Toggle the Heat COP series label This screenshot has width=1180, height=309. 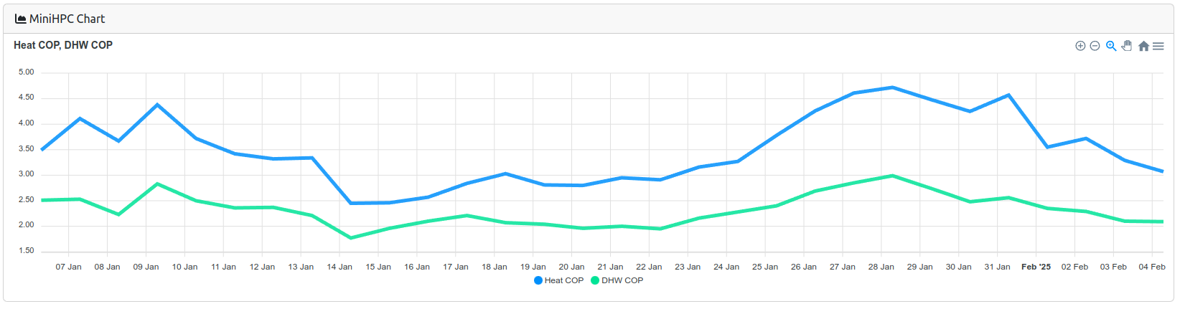tap(564, 280)
